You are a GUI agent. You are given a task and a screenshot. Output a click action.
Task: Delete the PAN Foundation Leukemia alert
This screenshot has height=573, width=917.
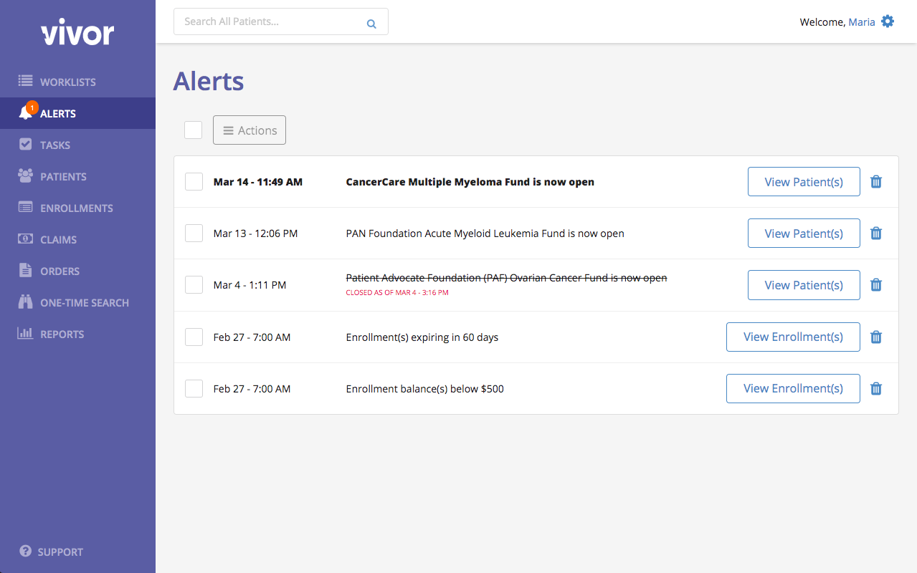coord(875,233)
